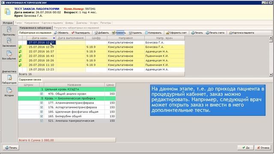Click Пшеничная К.И. cell in 22.07.2016 16:43 row
Screen dimensions: 274x154
tap(164, 56)
